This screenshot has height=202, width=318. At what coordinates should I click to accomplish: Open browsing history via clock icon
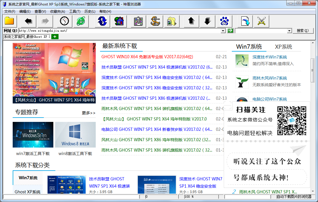[64, 21]
